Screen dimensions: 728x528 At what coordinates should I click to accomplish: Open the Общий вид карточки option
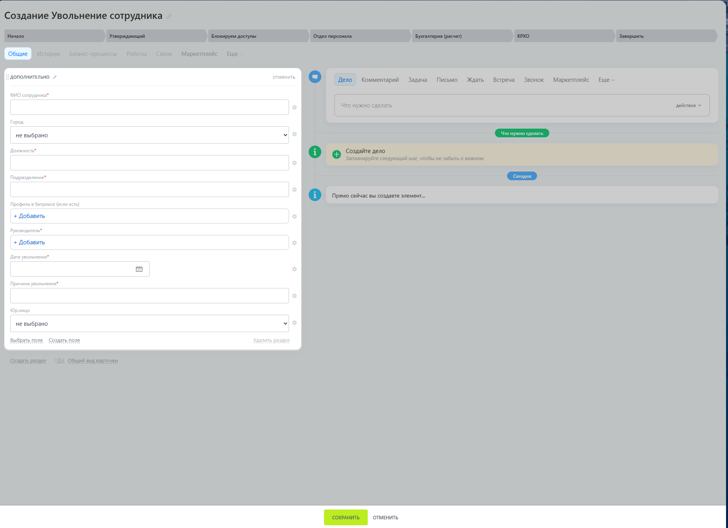point(93,361)
